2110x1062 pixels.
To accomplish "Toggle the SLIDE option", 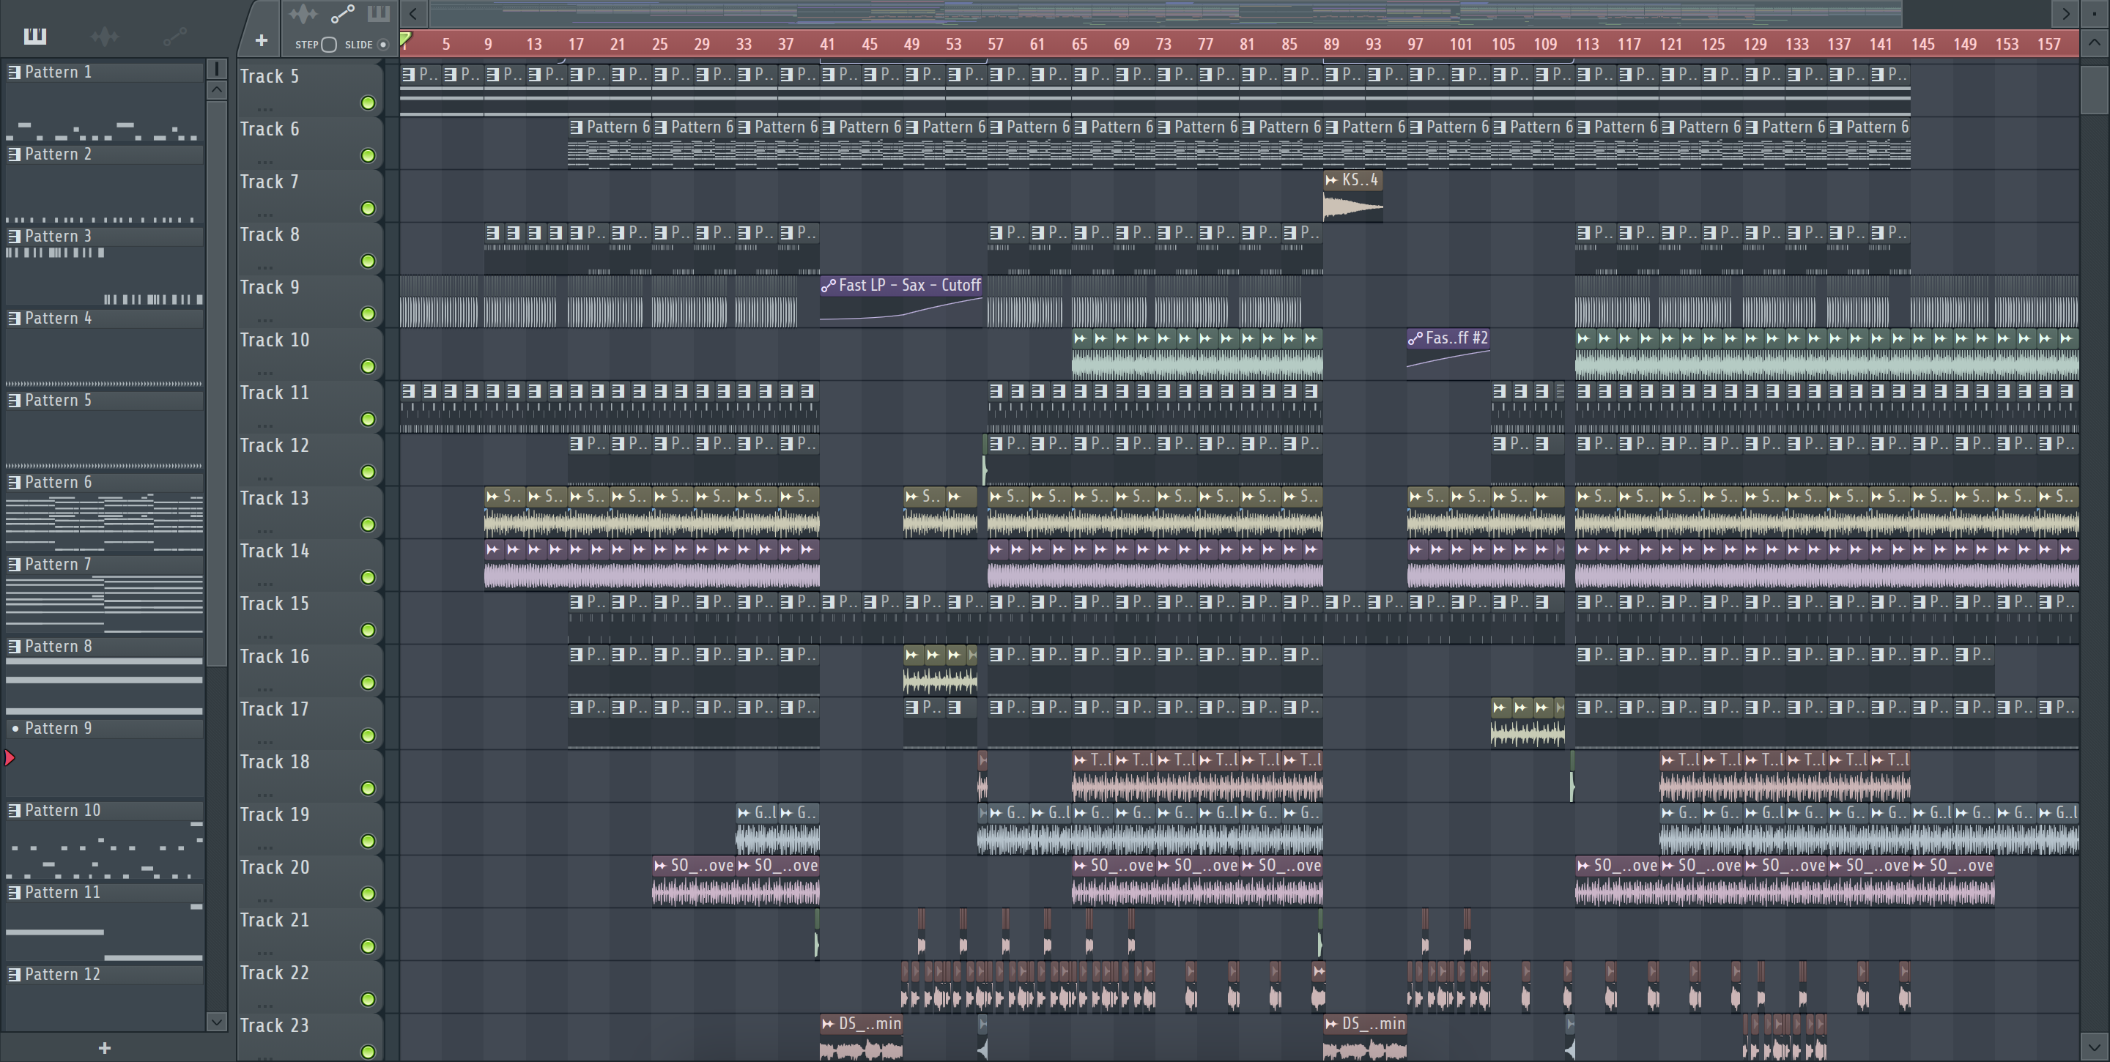I will (382, 44).
